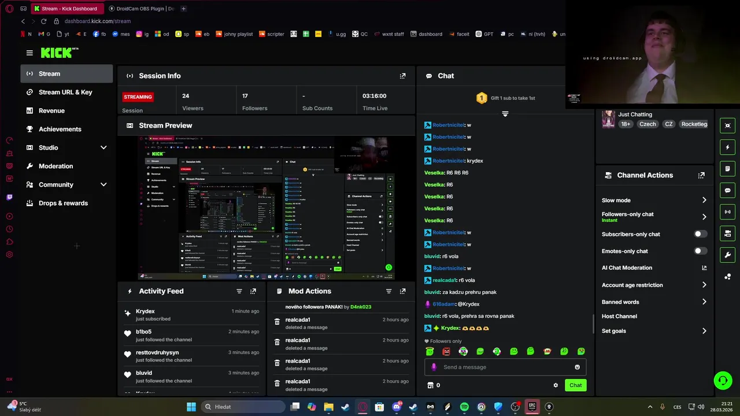Click the Rocketleag stream tag
Screen dimensions: 740x416
pos(694,124)
